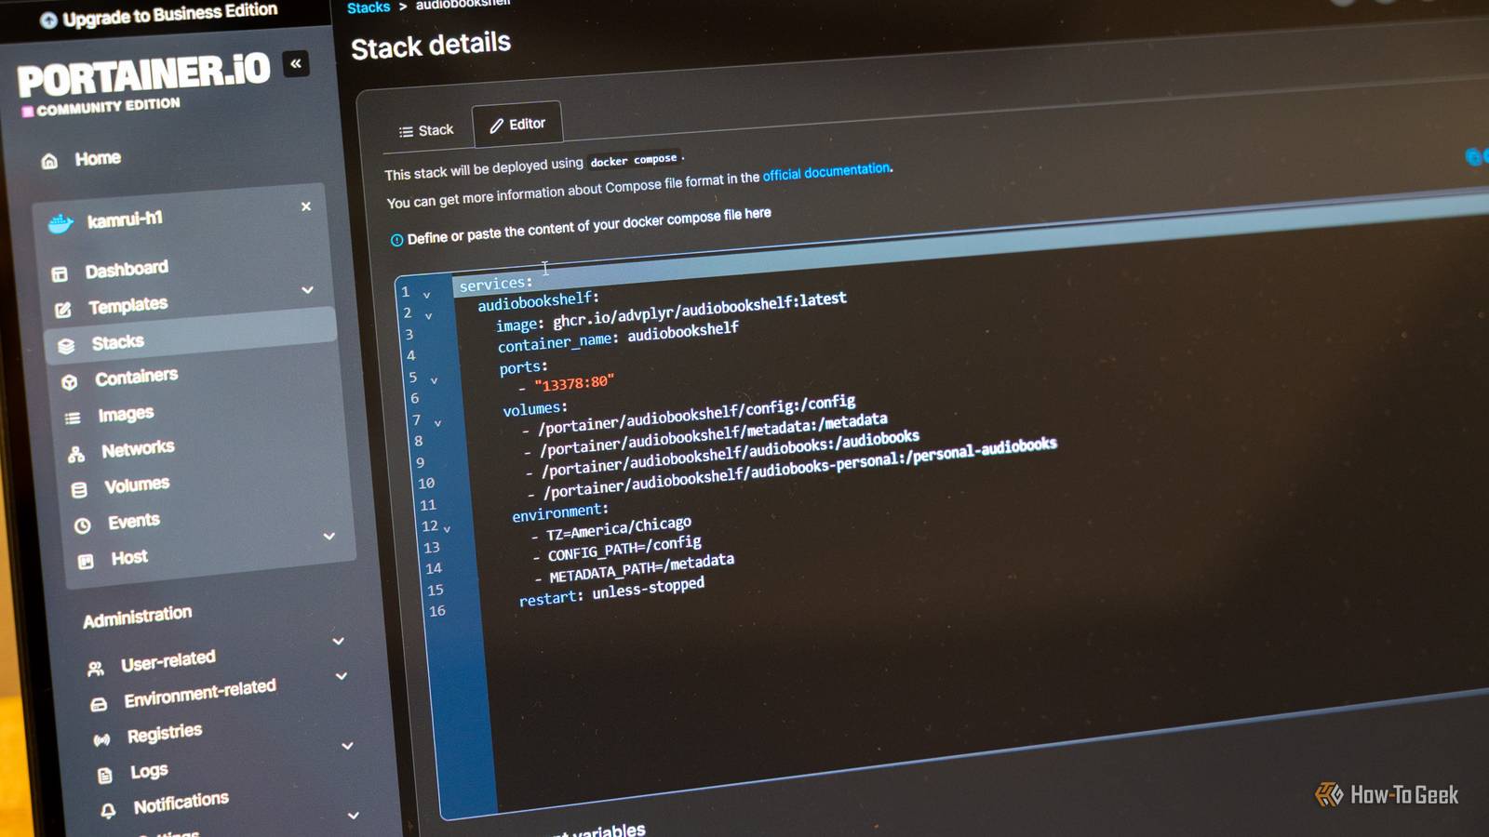Open Templates in the sidebar
The image size is (1489, 837).
pyautogui.click(x=128, y=305)
